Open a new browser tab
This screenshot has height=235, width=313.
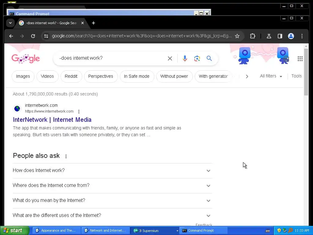click(94, 23)
